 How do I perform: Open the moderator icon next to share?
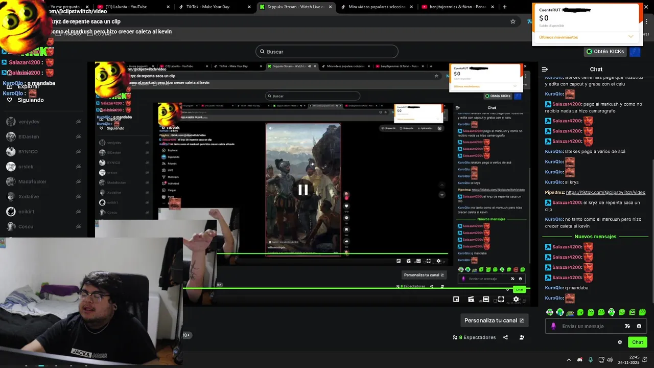pyautogui.click(x=522, y=337)
